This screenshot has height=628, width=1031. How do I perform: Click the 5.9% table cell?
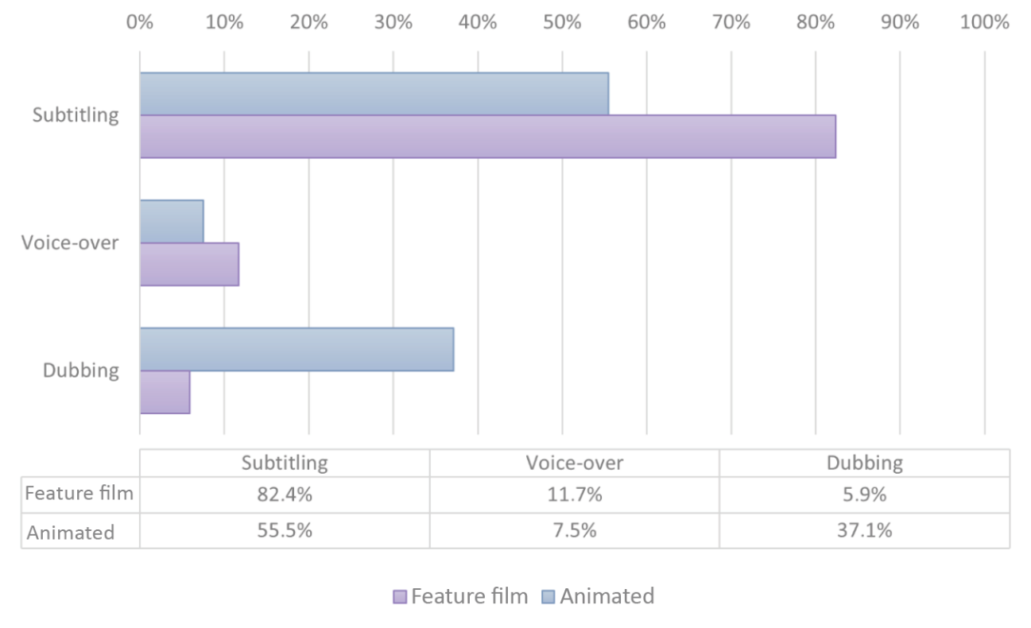click(x=864, y=494)
